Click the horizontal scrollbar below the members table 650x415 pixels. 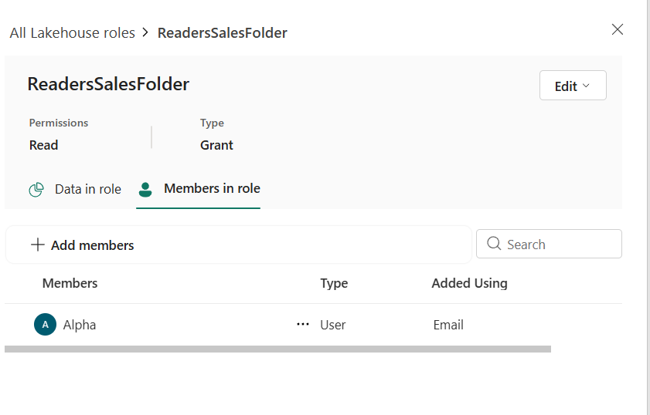(277, 349)
